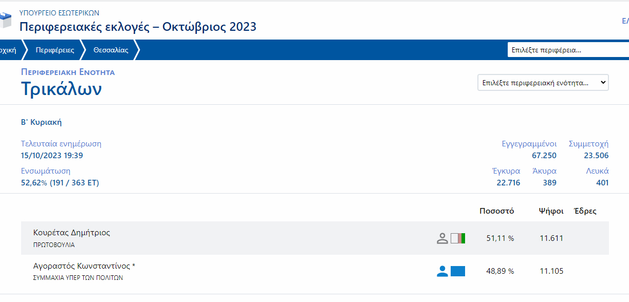Click the Τρικάλων regional unit heading
Image resolution: width=629 pixels, height=302 pixels.
(x=61, y=89)
